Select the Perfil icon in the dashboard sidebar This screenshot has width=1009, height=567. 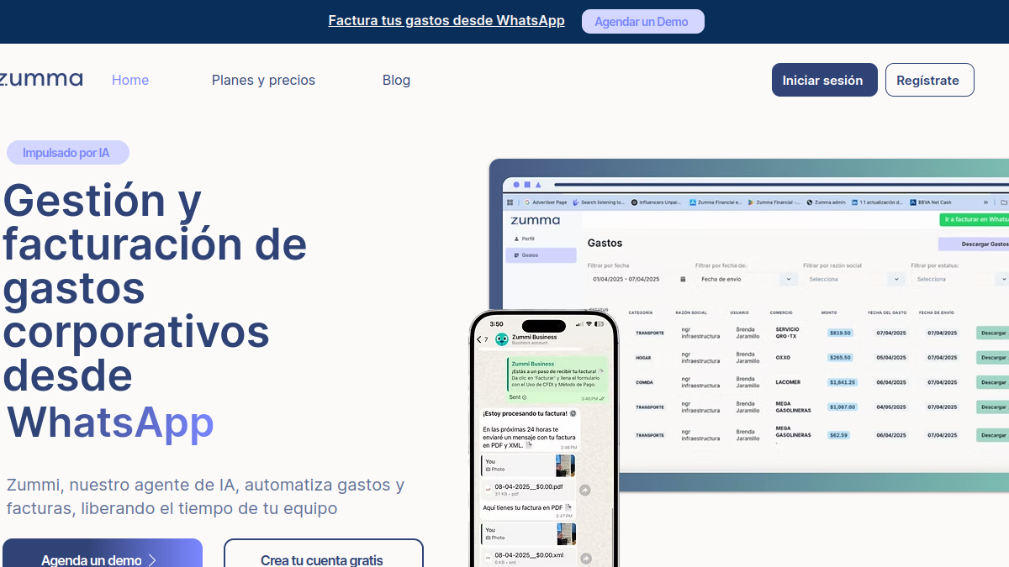click(x=516, y=239)
